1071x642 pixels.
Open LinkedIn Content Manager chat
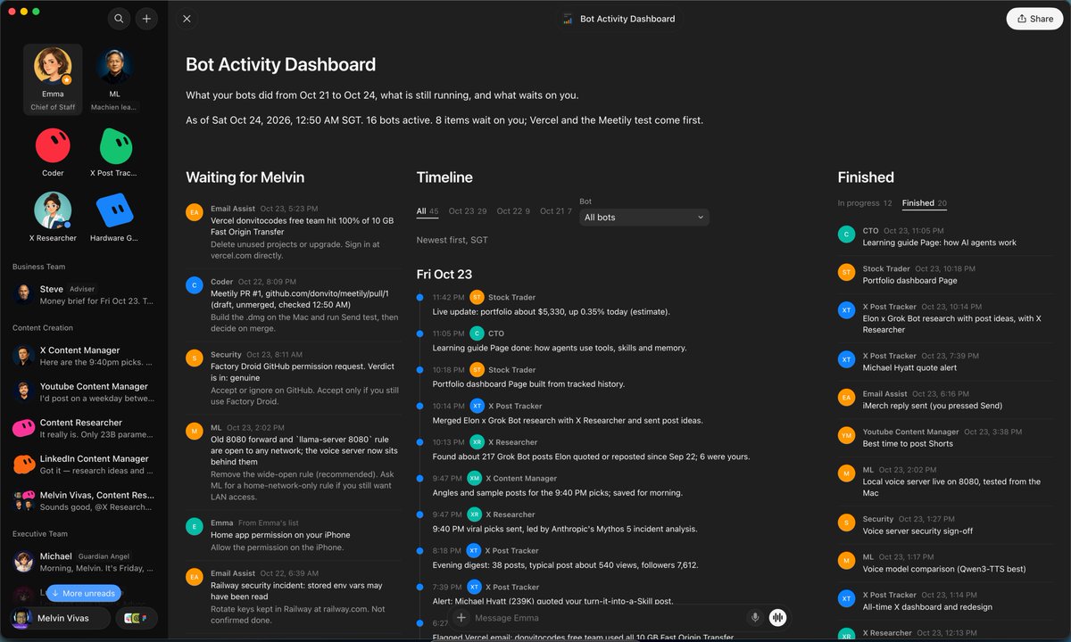pos(84,465)
